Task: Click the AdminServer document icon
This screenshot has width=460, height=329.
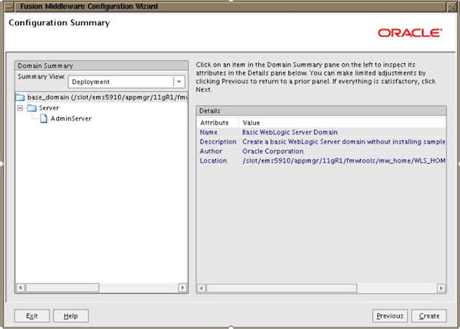Action: point(43,119)
